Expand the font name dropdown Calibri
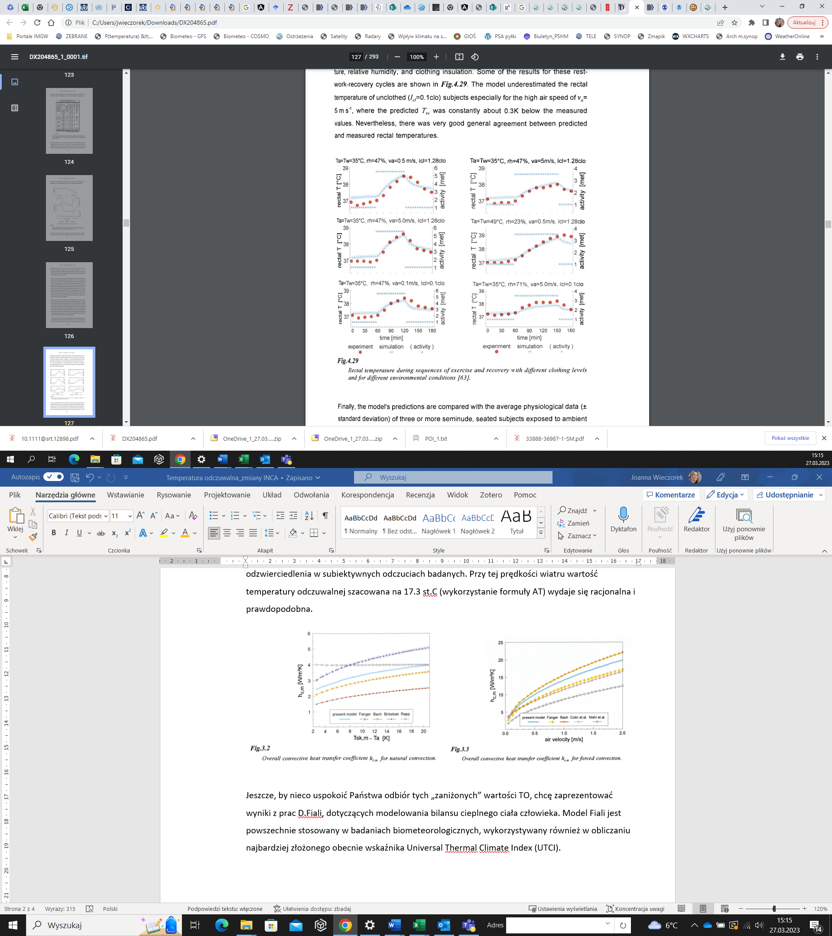Image resolution: width=832 pixels, height=936 pixels. (106, 516)
